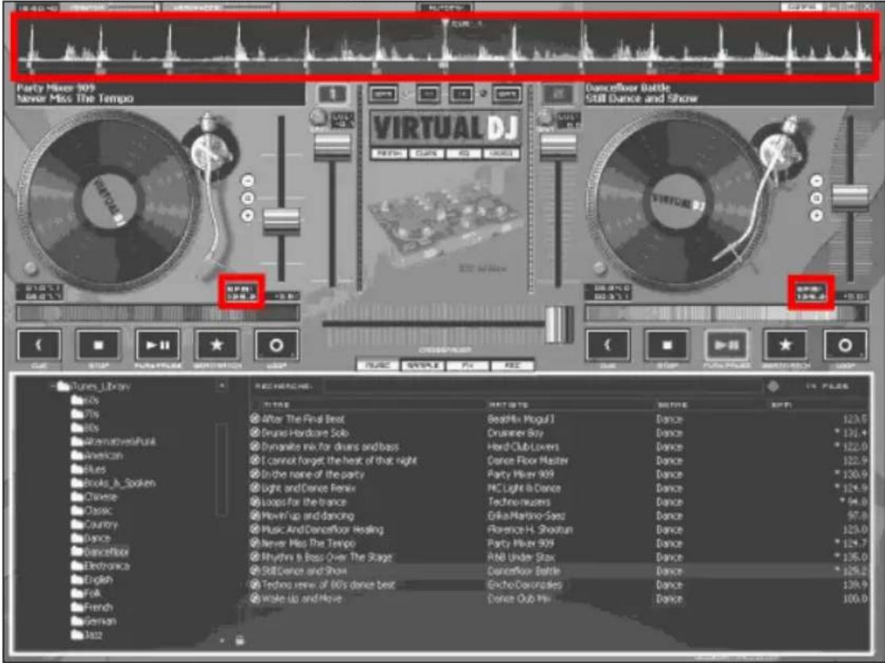The image size is (885, 663).
Task: Click the right deck pitch plus button
Action: click(816, 215)
